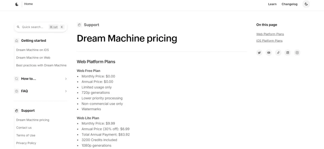Viewport: 324px width, 149px height.
Task: Expand the How to... sidebar section
Action: pos(66,79)
